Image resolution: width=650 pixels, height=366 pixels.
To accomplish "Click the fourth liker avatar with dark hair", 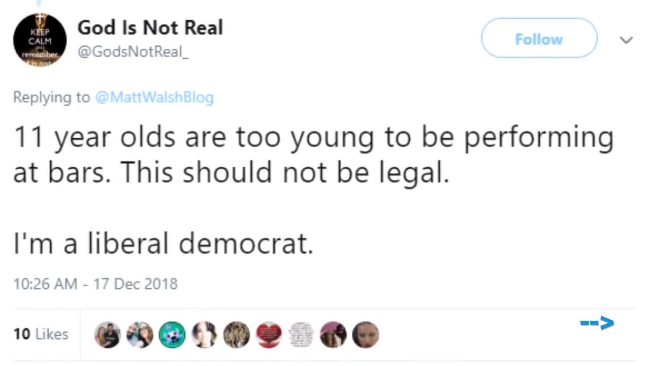I will (204, 335).
